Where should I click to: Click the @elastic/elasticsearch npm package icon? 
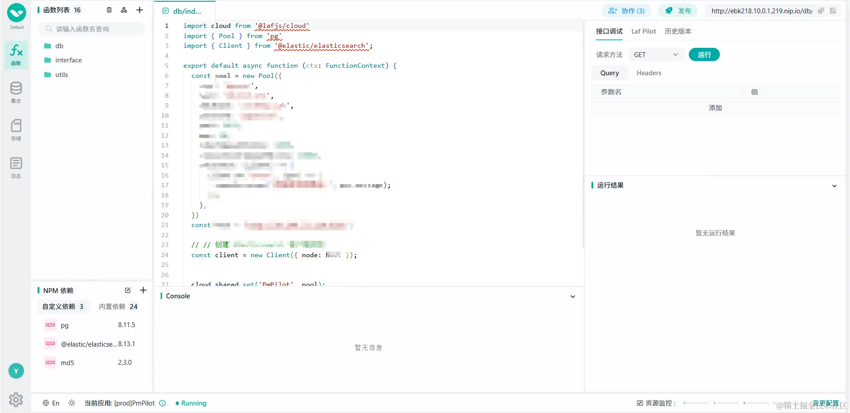(x=50, y=344)
